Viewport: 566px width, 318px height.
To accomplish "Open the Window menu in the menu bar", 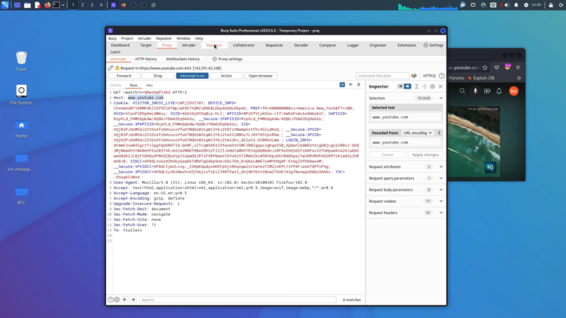I will coord(183,38).
